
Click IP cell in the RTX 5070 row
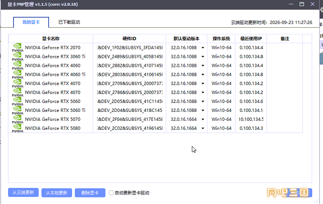click(251, 119)
